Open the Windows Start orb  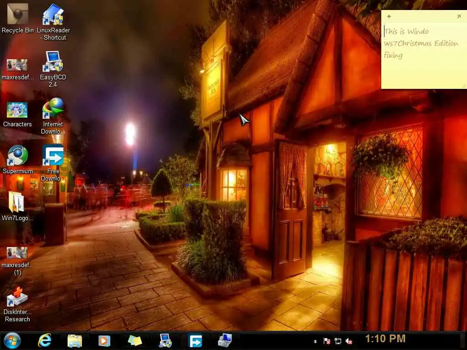12,340
